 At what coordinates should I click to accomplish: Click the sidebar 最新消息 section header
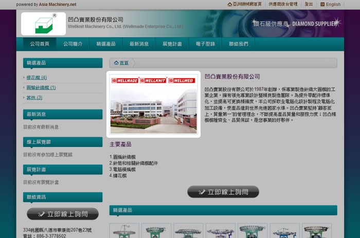click(x=63, y=114)
